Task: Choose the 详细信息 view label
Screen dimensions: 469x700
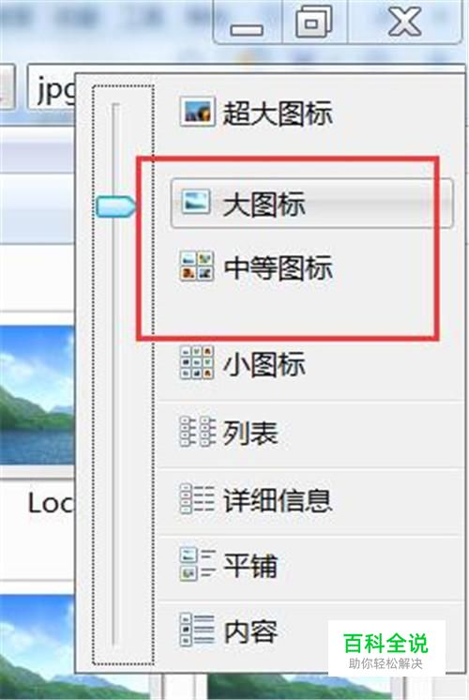Action: click(278, 499)
